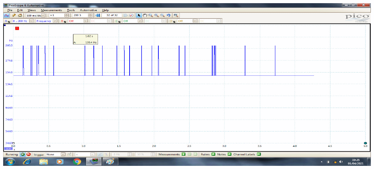
Task: Open the Automotive menu
Action: tap(88, 10)
